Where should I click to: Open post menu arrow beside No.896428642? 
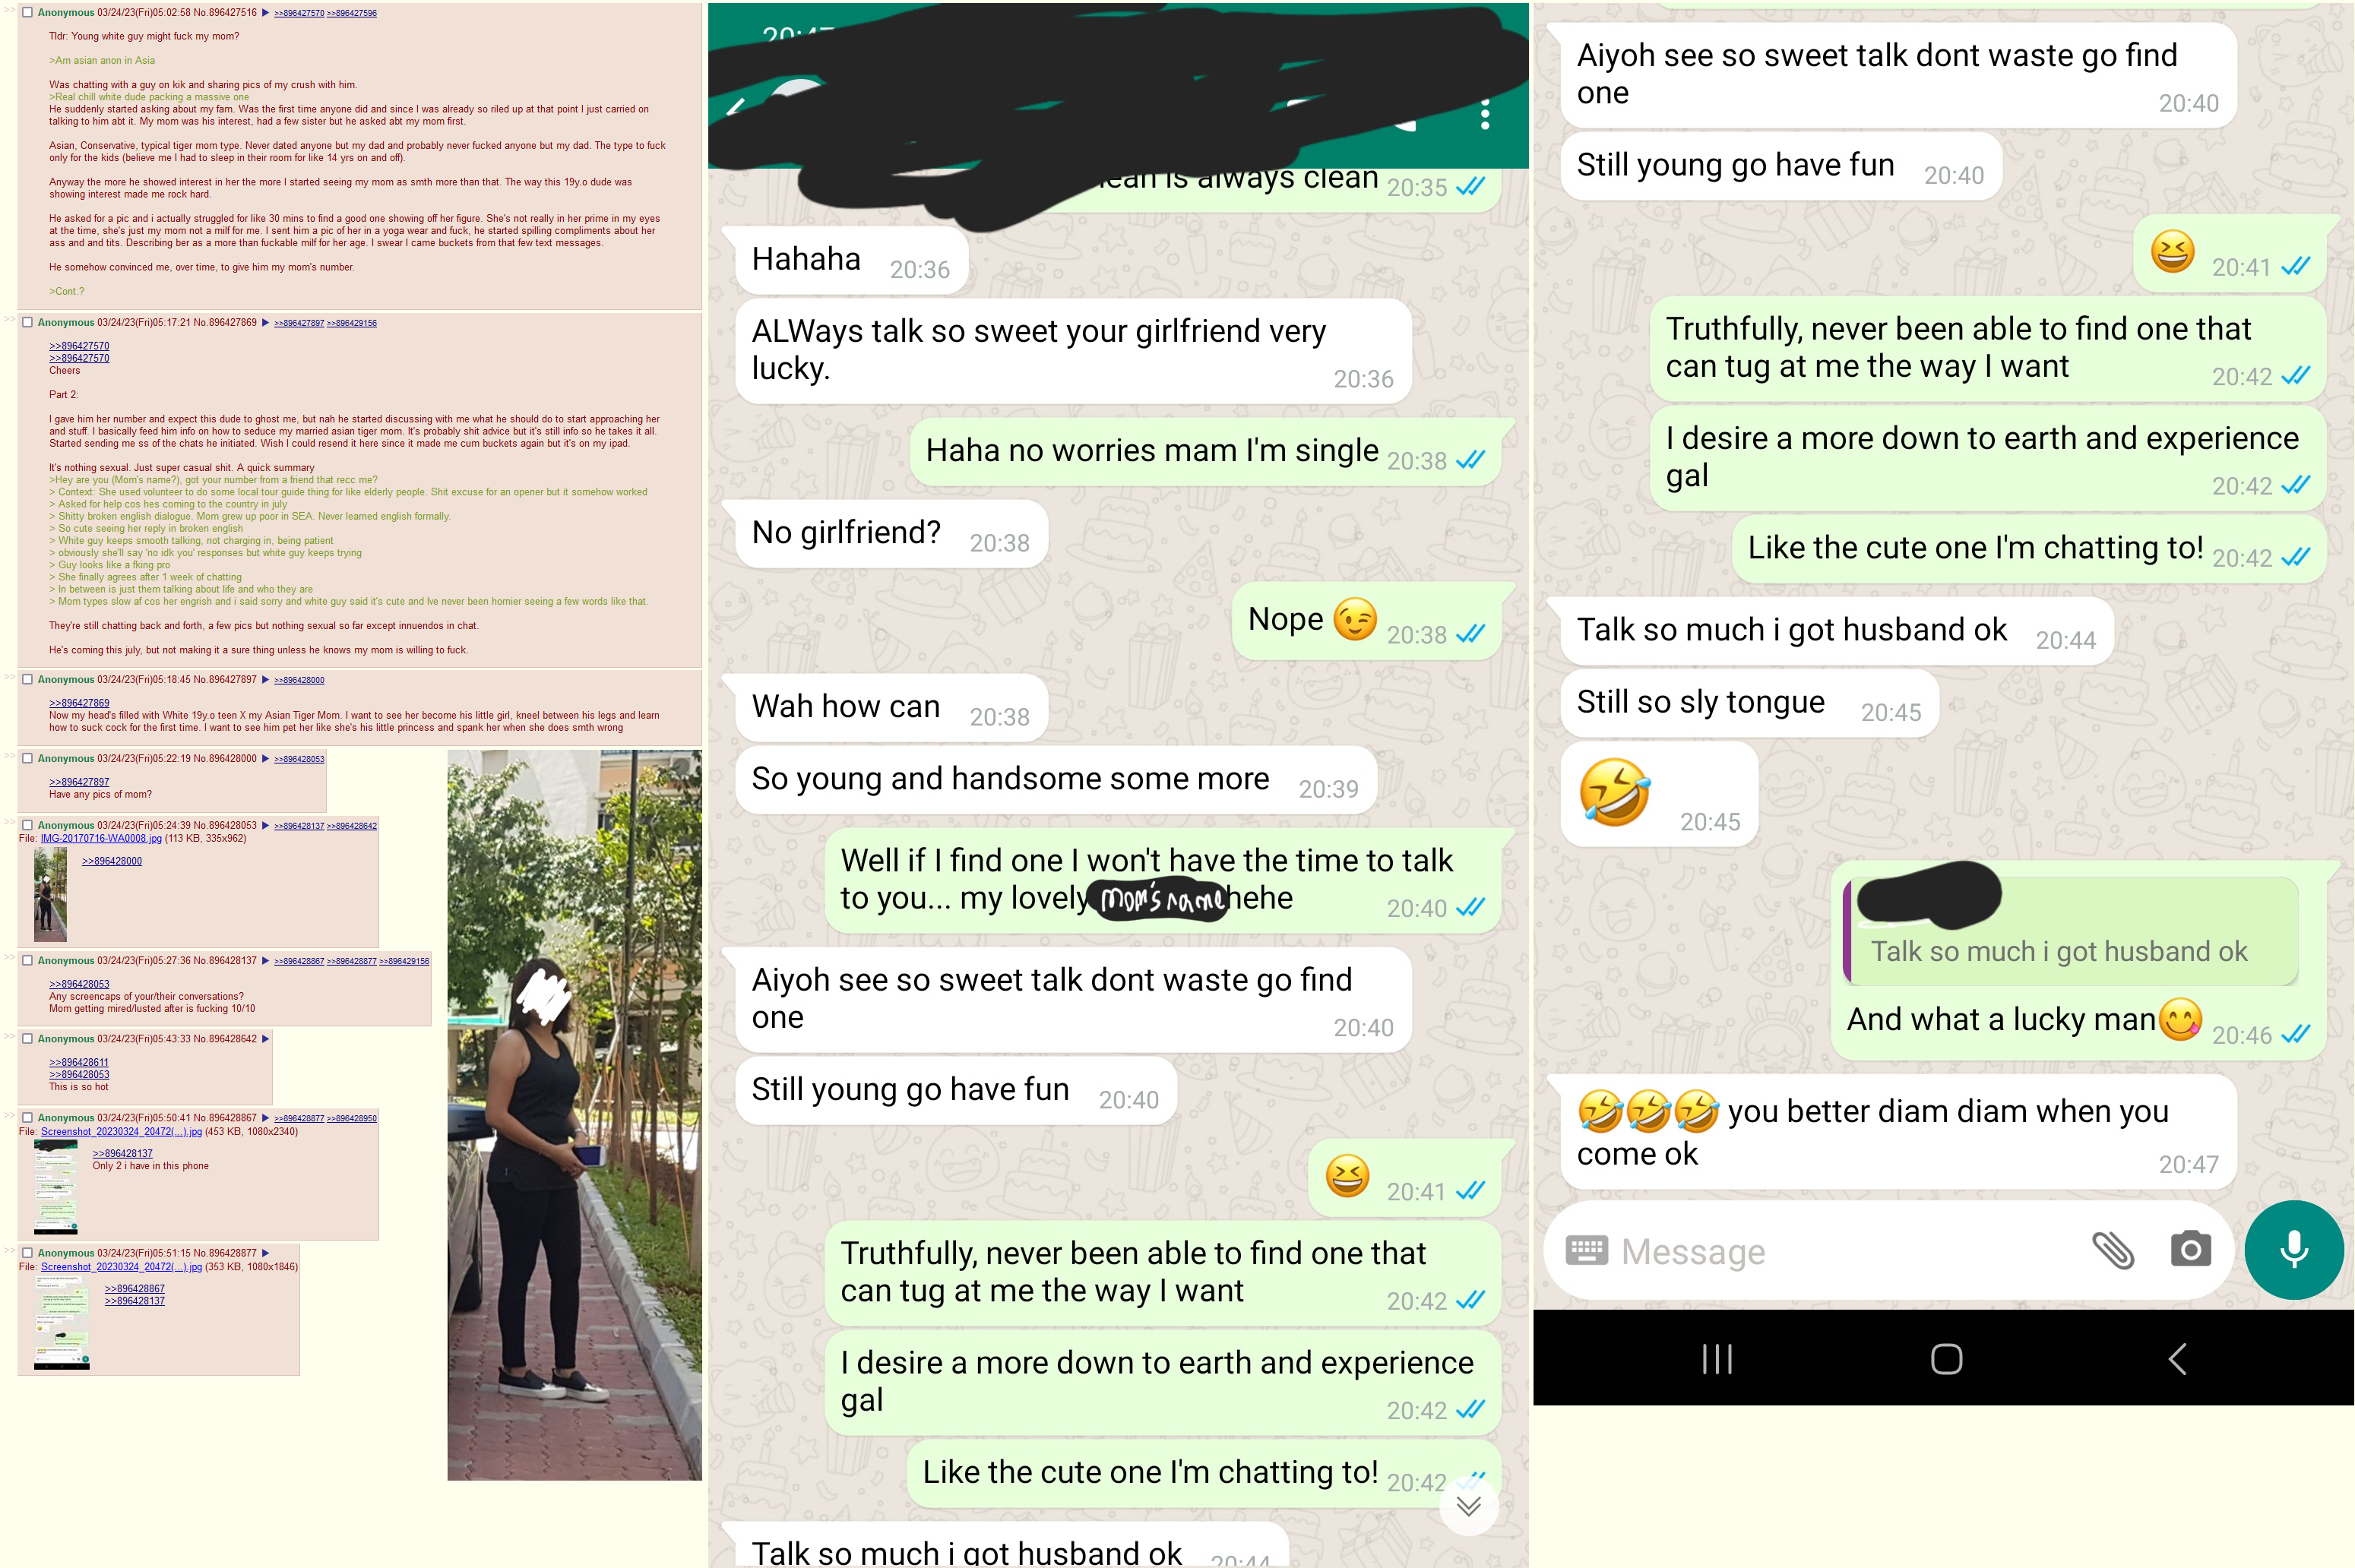click(266, 1039)
